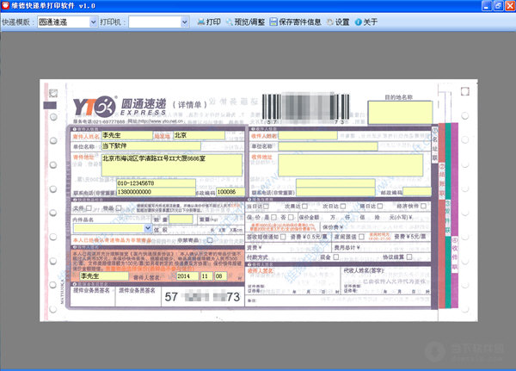Screen dimensions: 516x371
Task: Click the recipient 联系电话 lower phone field
Action: 335,192
